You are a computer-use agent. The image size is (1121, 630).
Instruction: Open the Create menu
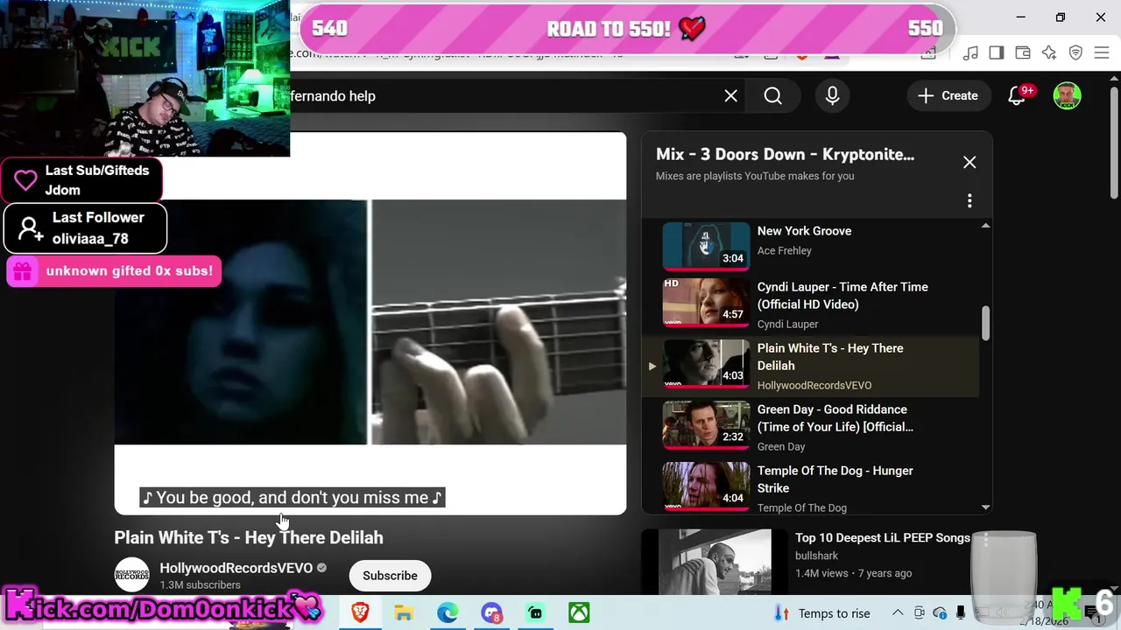click(x=948, y=95)
